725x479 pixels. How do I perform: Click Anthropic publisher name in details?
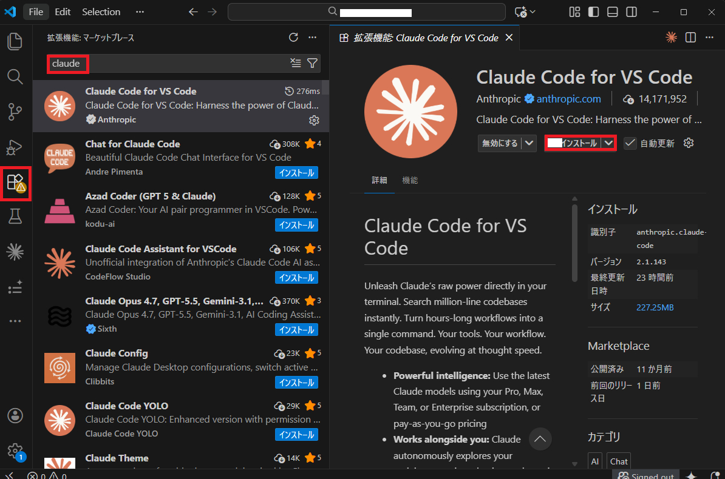(x=499, y=99)
